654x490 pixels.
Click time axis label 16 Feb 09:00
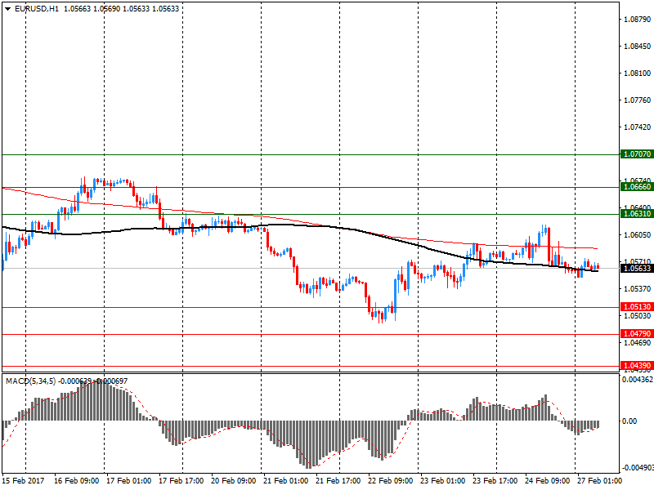[x=76, y=481]
